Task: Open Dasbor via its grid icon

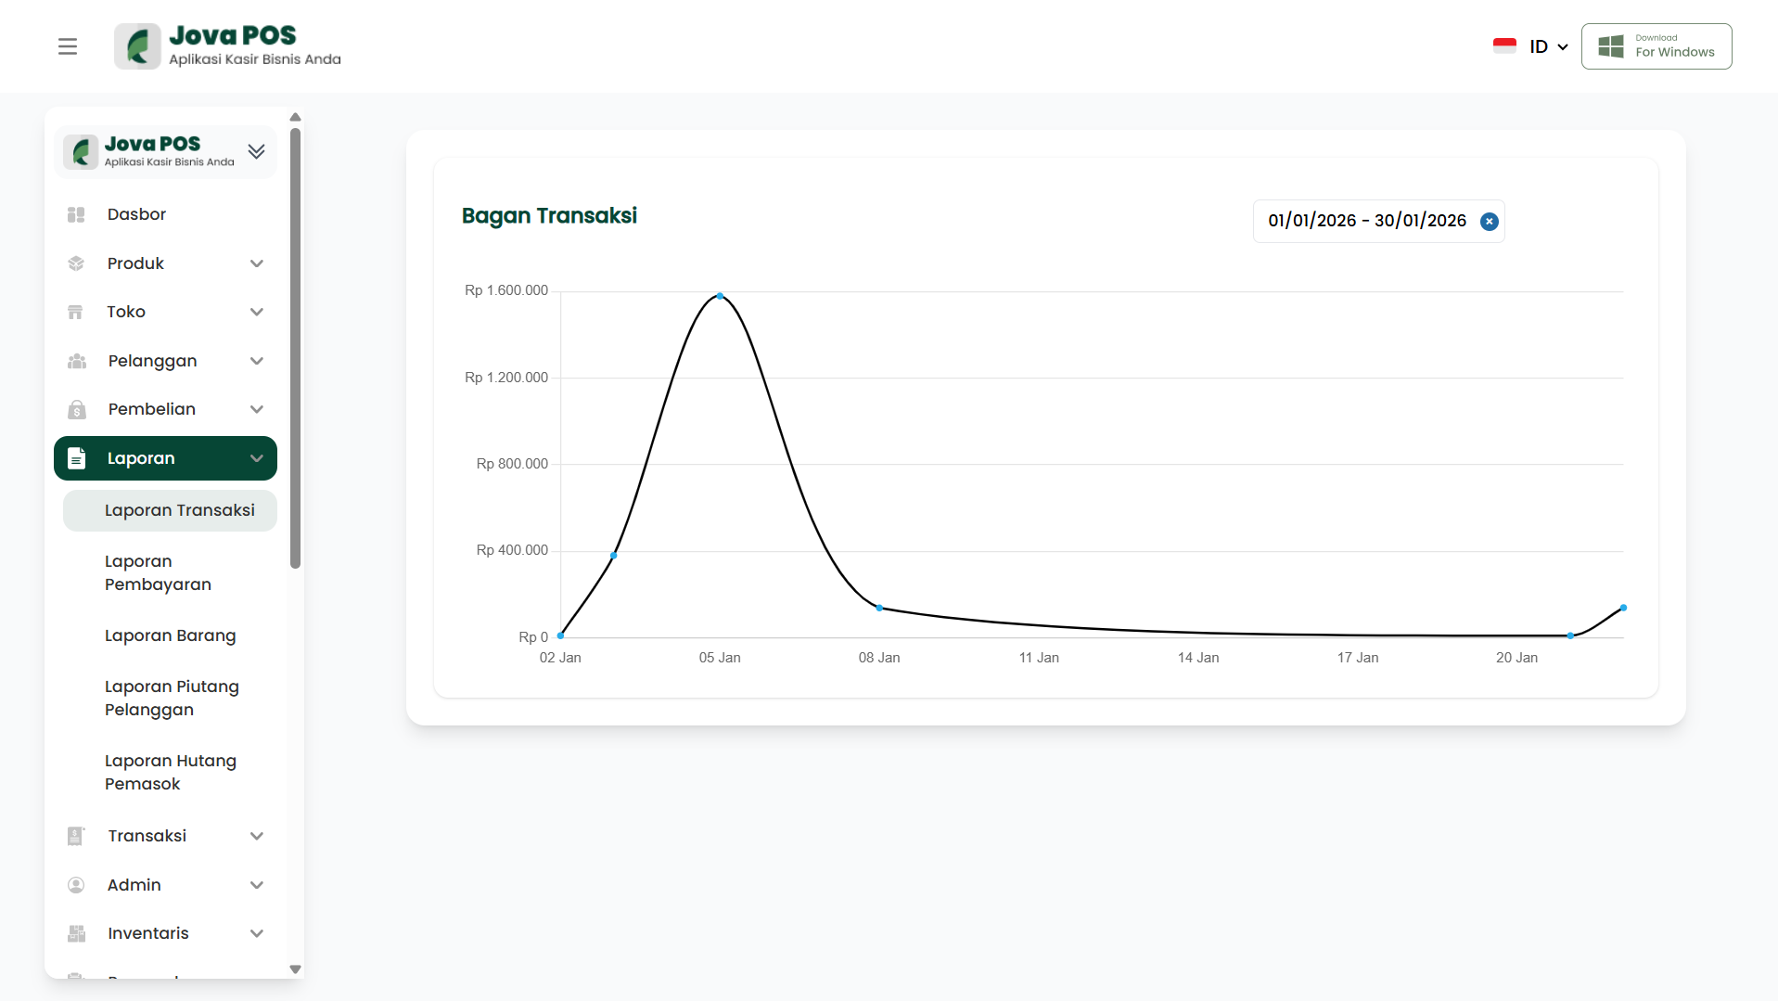Action: tap(76, 214)
